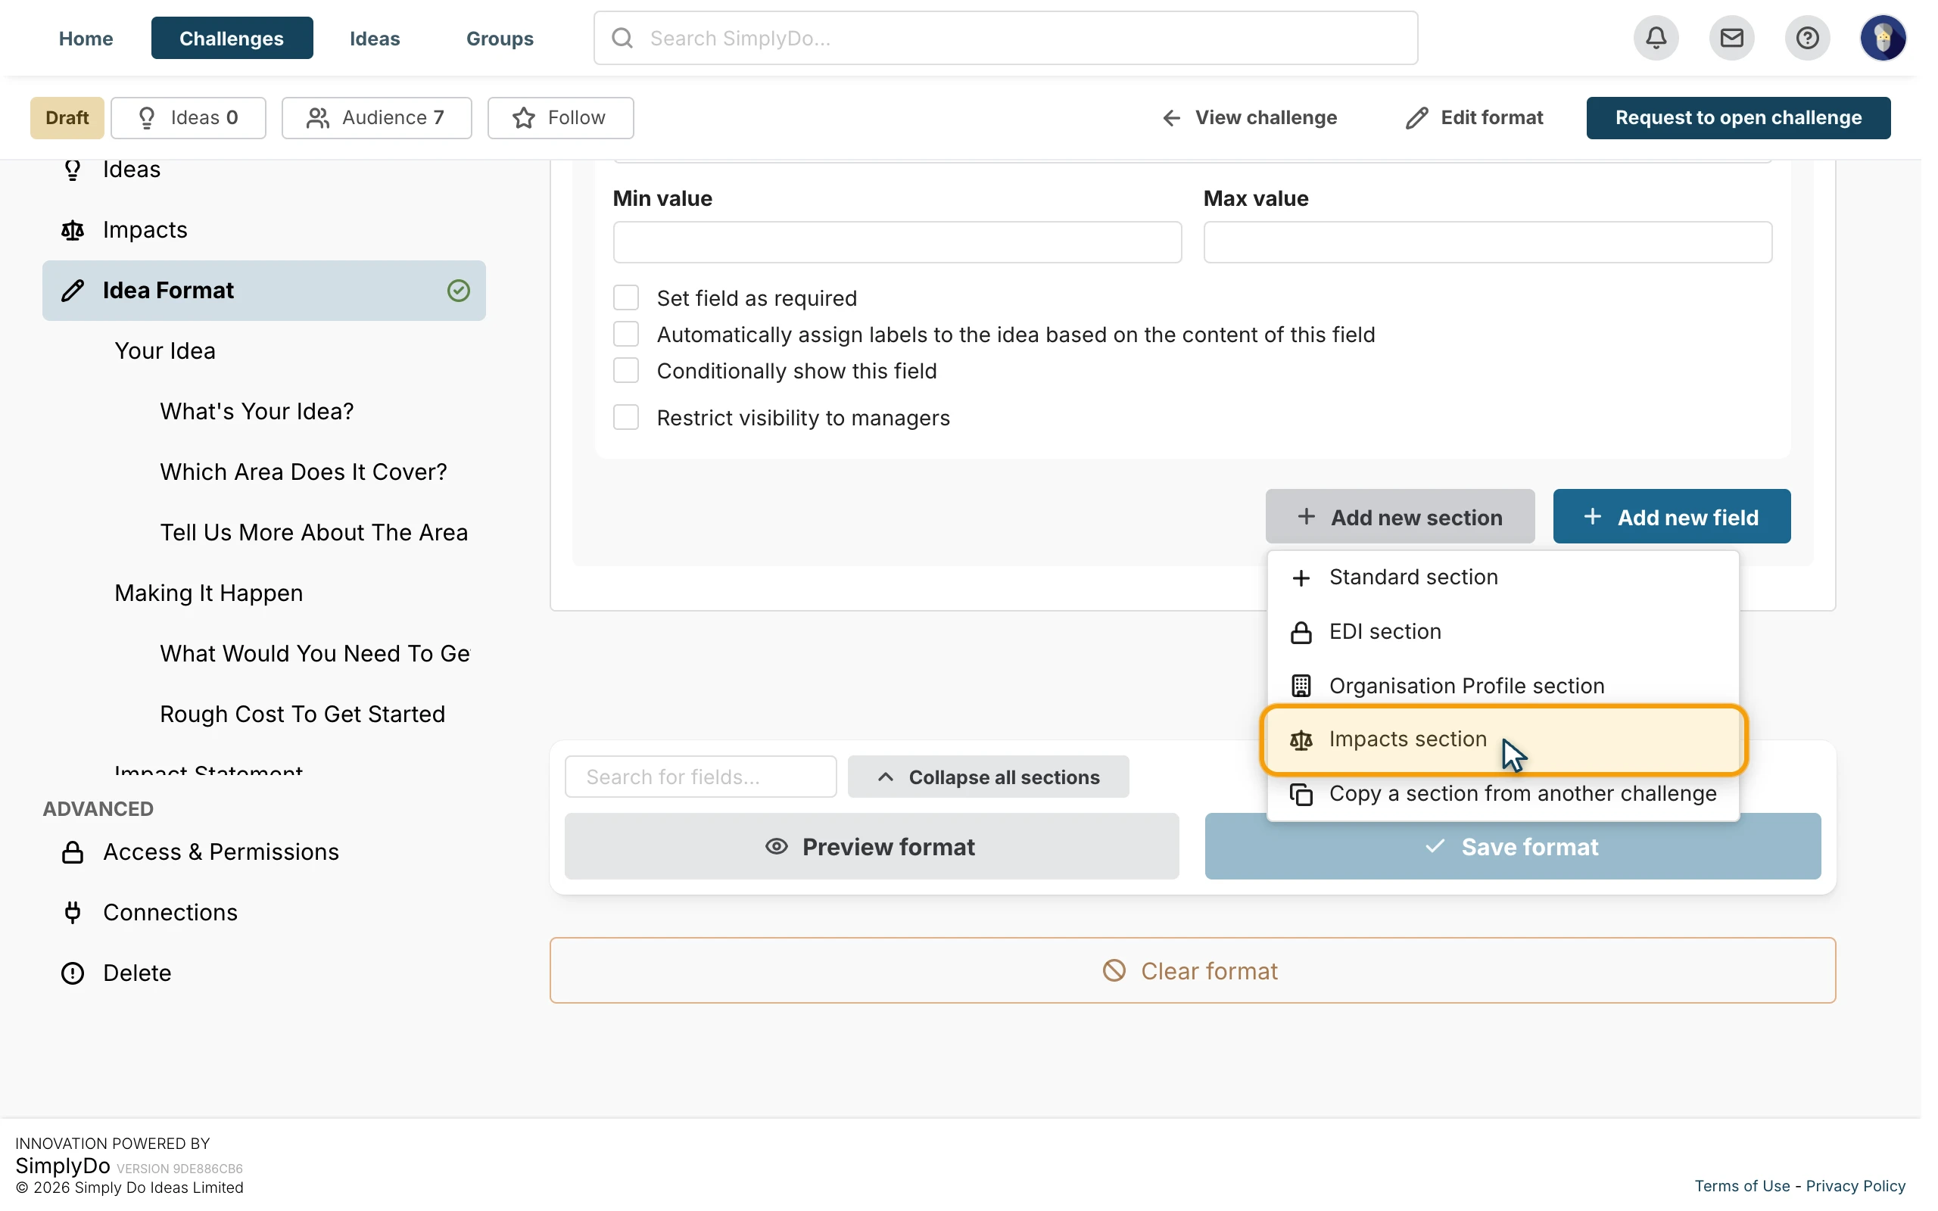Click Preview format button
Screen dimensions: 1938x1211
pyautogui.click(x=871, y=847)
